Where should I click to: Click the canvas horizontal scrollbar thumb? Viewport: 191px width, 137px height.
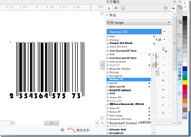point(52,123)
